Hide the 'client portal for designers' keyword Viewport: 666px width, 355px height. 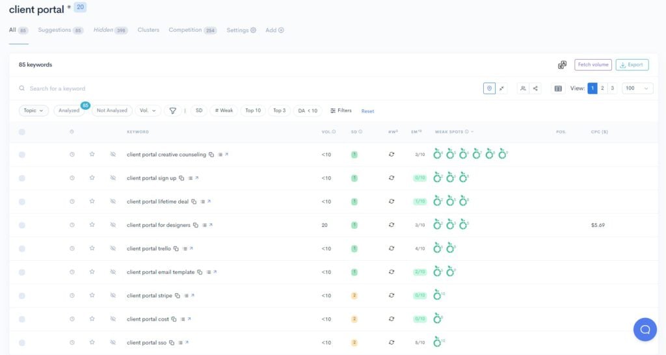coord(113,225)
